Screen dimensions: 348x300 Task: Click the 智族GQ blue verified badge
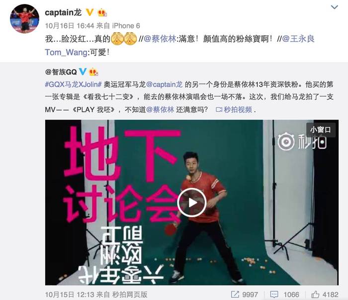[83, 72]
